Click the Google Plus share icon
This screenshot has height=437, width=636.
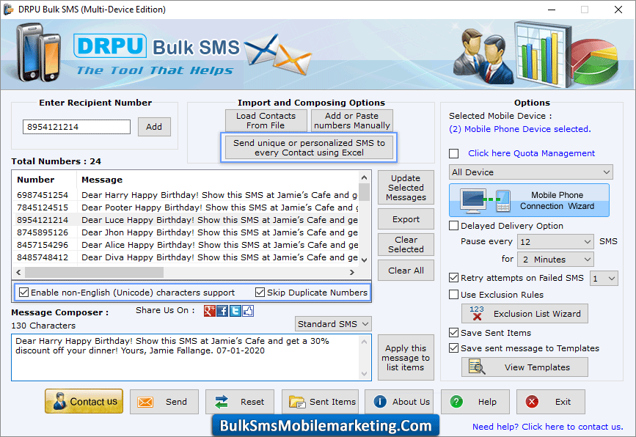209,311
